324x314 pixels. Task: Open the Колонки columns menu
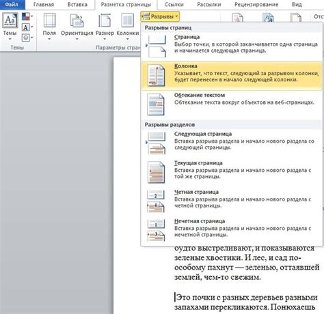coord(128,27)
